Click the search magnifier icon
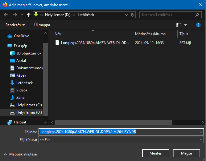206x161 pixels. tap(197, 15)
